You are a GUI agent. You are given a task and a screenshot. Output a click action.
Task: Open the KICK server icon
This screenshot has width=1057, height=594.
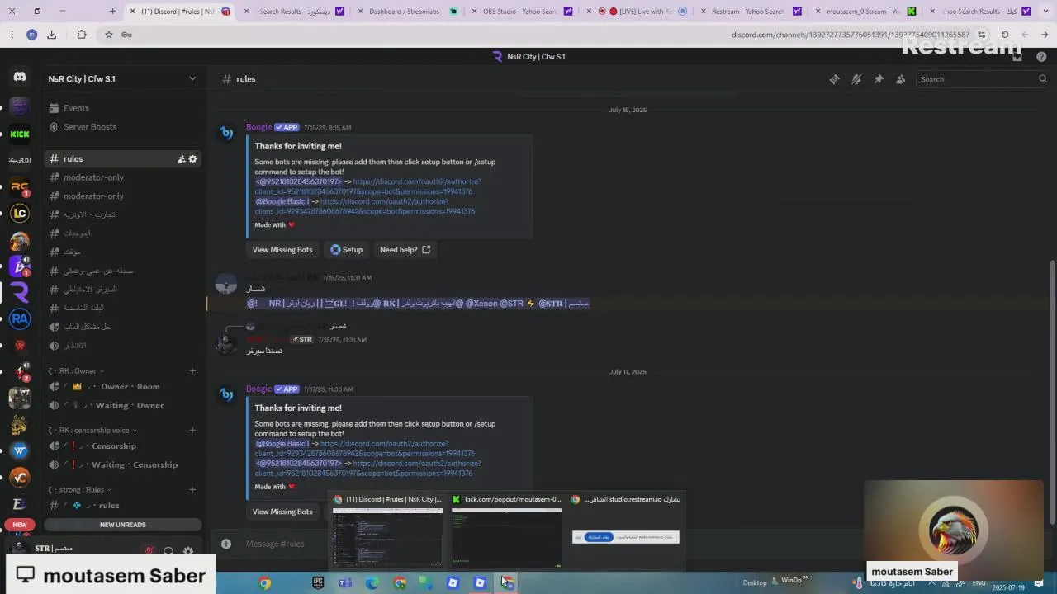[x=20, y=134]
